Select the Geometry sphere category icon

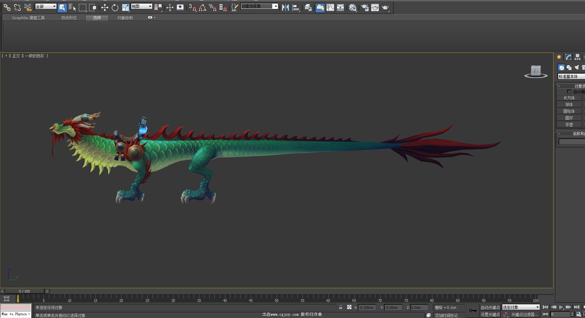coord(561,68)
